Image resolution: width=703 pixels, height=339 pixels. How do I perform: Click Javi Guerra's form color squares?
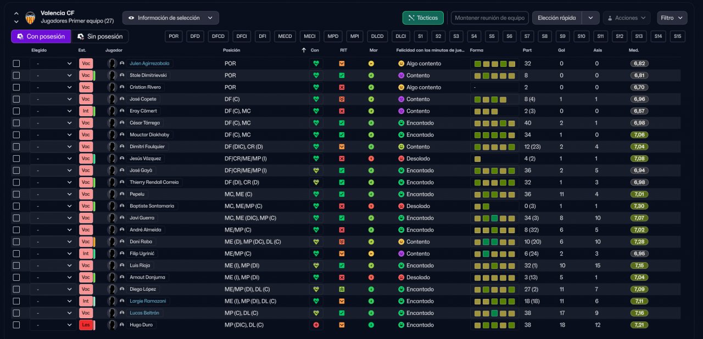coord(494,218)
